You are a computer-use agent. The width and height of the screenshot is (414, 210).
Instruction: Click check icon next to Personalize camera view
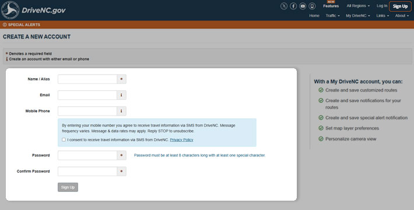(x=321, y=139)
